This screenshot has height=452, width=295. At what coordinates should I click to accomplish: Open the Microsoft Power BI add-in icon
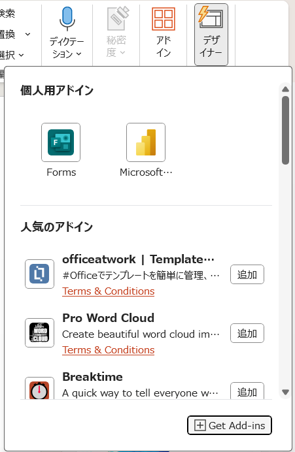[146, 142]
